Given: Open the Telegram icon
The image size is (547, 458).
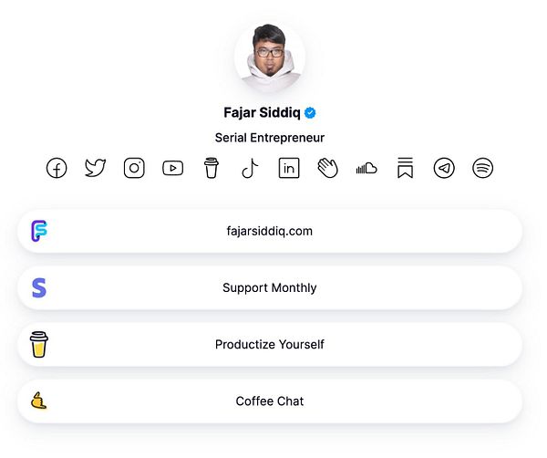Looking at the screenshot, I should click(444, 168).
